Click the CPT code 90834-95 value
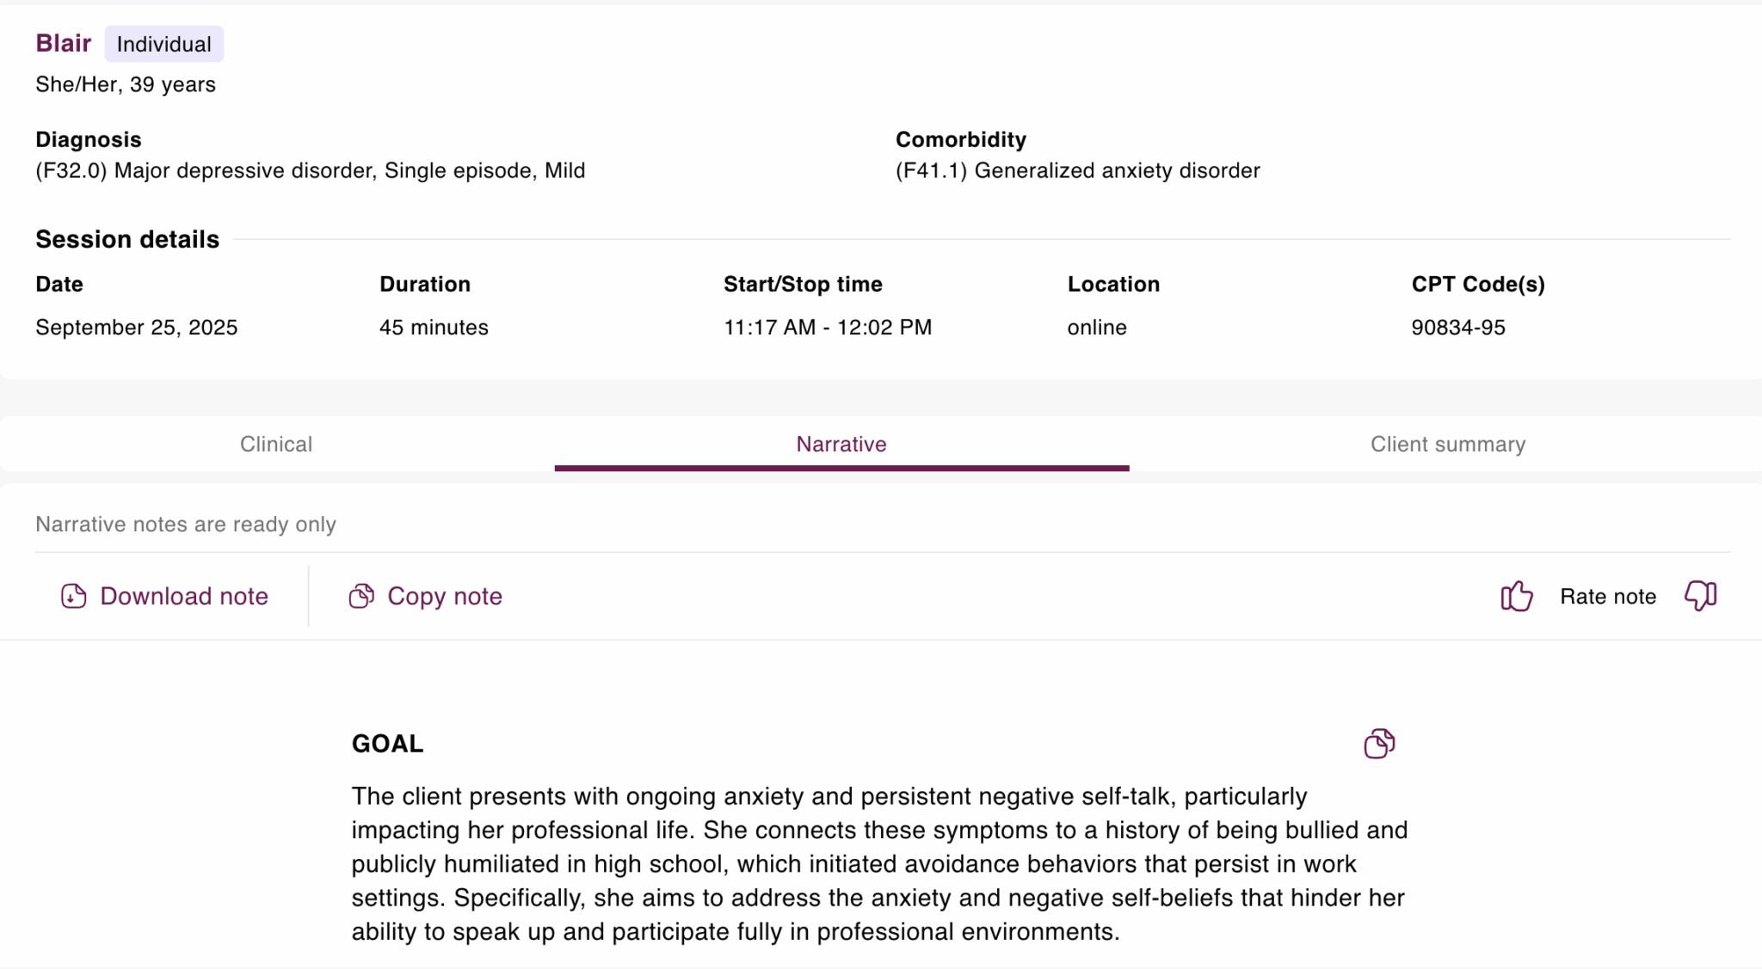The width and height of the screenshot is (1762, 969). click(x=1458, y=328)
